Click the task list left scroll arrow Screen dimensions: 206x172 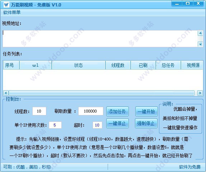(x=6, y=93)
